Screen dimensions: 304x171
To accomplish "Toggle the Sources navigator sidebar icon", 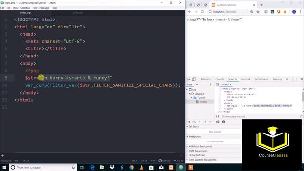I will tap(218, 85).
